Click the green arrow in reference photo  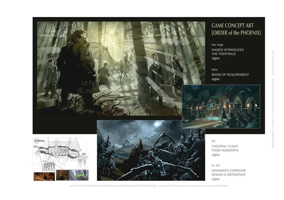82,176
